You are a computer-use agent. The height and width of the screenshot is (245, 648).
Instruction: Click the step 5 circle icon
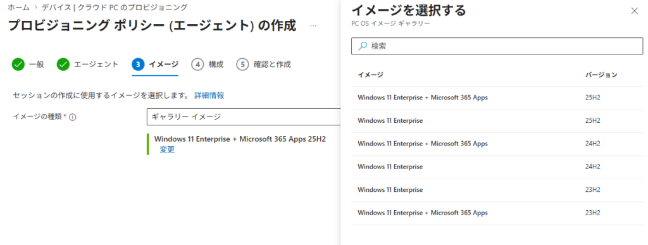pyautogui.click(x=242, y=65)
